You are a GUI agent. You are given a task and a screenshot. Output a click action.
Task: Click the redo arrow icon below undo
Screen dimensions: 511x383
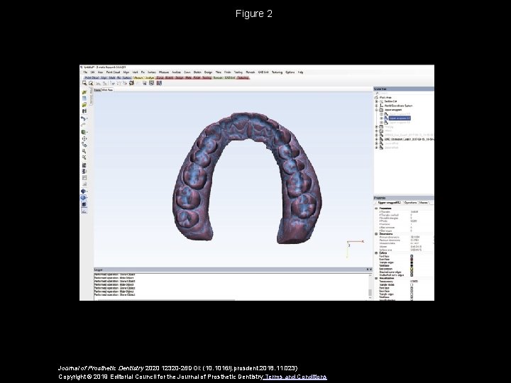(83, 124)
